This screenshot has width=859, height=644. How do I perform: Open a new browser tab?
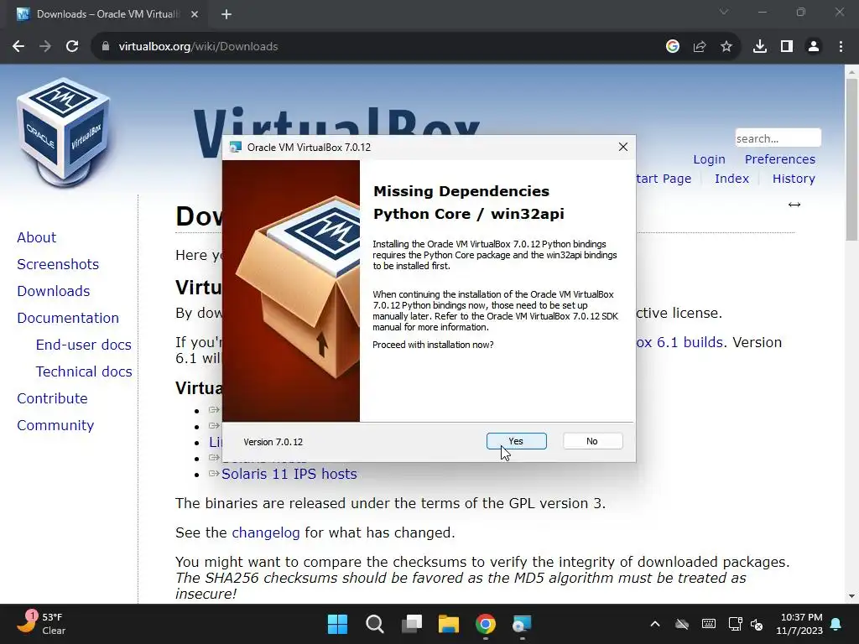[x=226, y=14]
